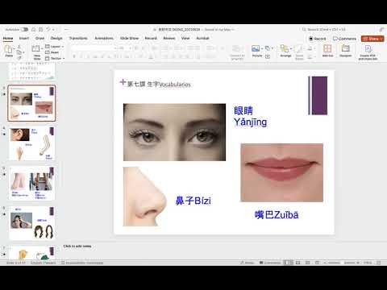
Task: Open the Review tab
Action: pyautogui.click(x=169, y=38)
